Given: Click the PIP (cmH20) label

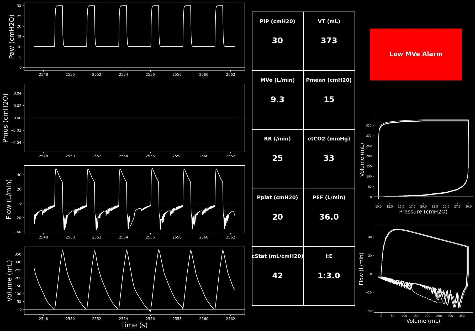Looking at the screenshot, I should (x=277, y=21).
